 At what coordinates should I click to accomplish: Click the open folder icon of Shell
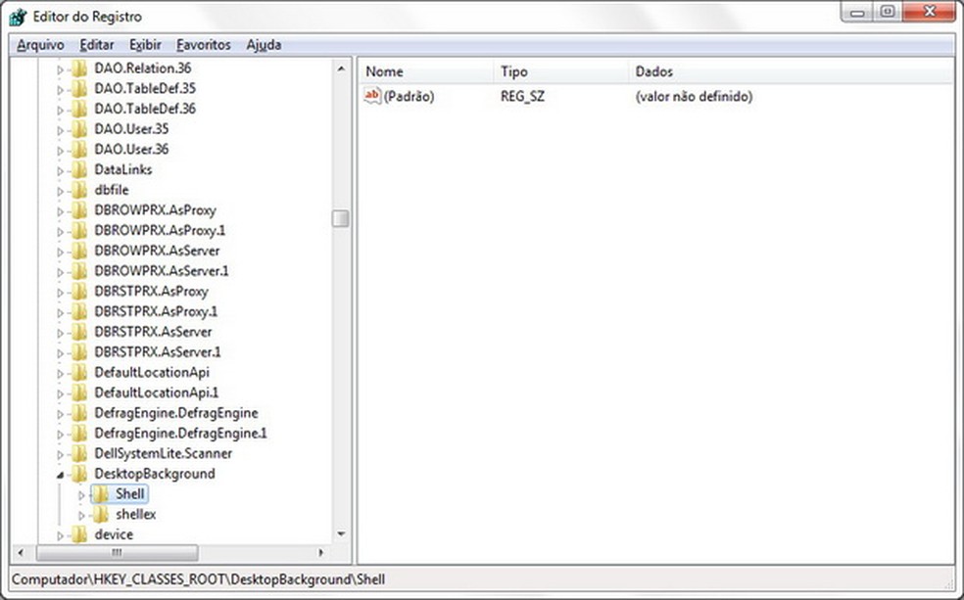click(x=101, y=493)
